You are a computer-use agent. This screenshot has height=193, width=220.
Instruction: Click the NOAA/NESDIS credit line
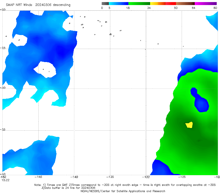(x=123, y=191)
